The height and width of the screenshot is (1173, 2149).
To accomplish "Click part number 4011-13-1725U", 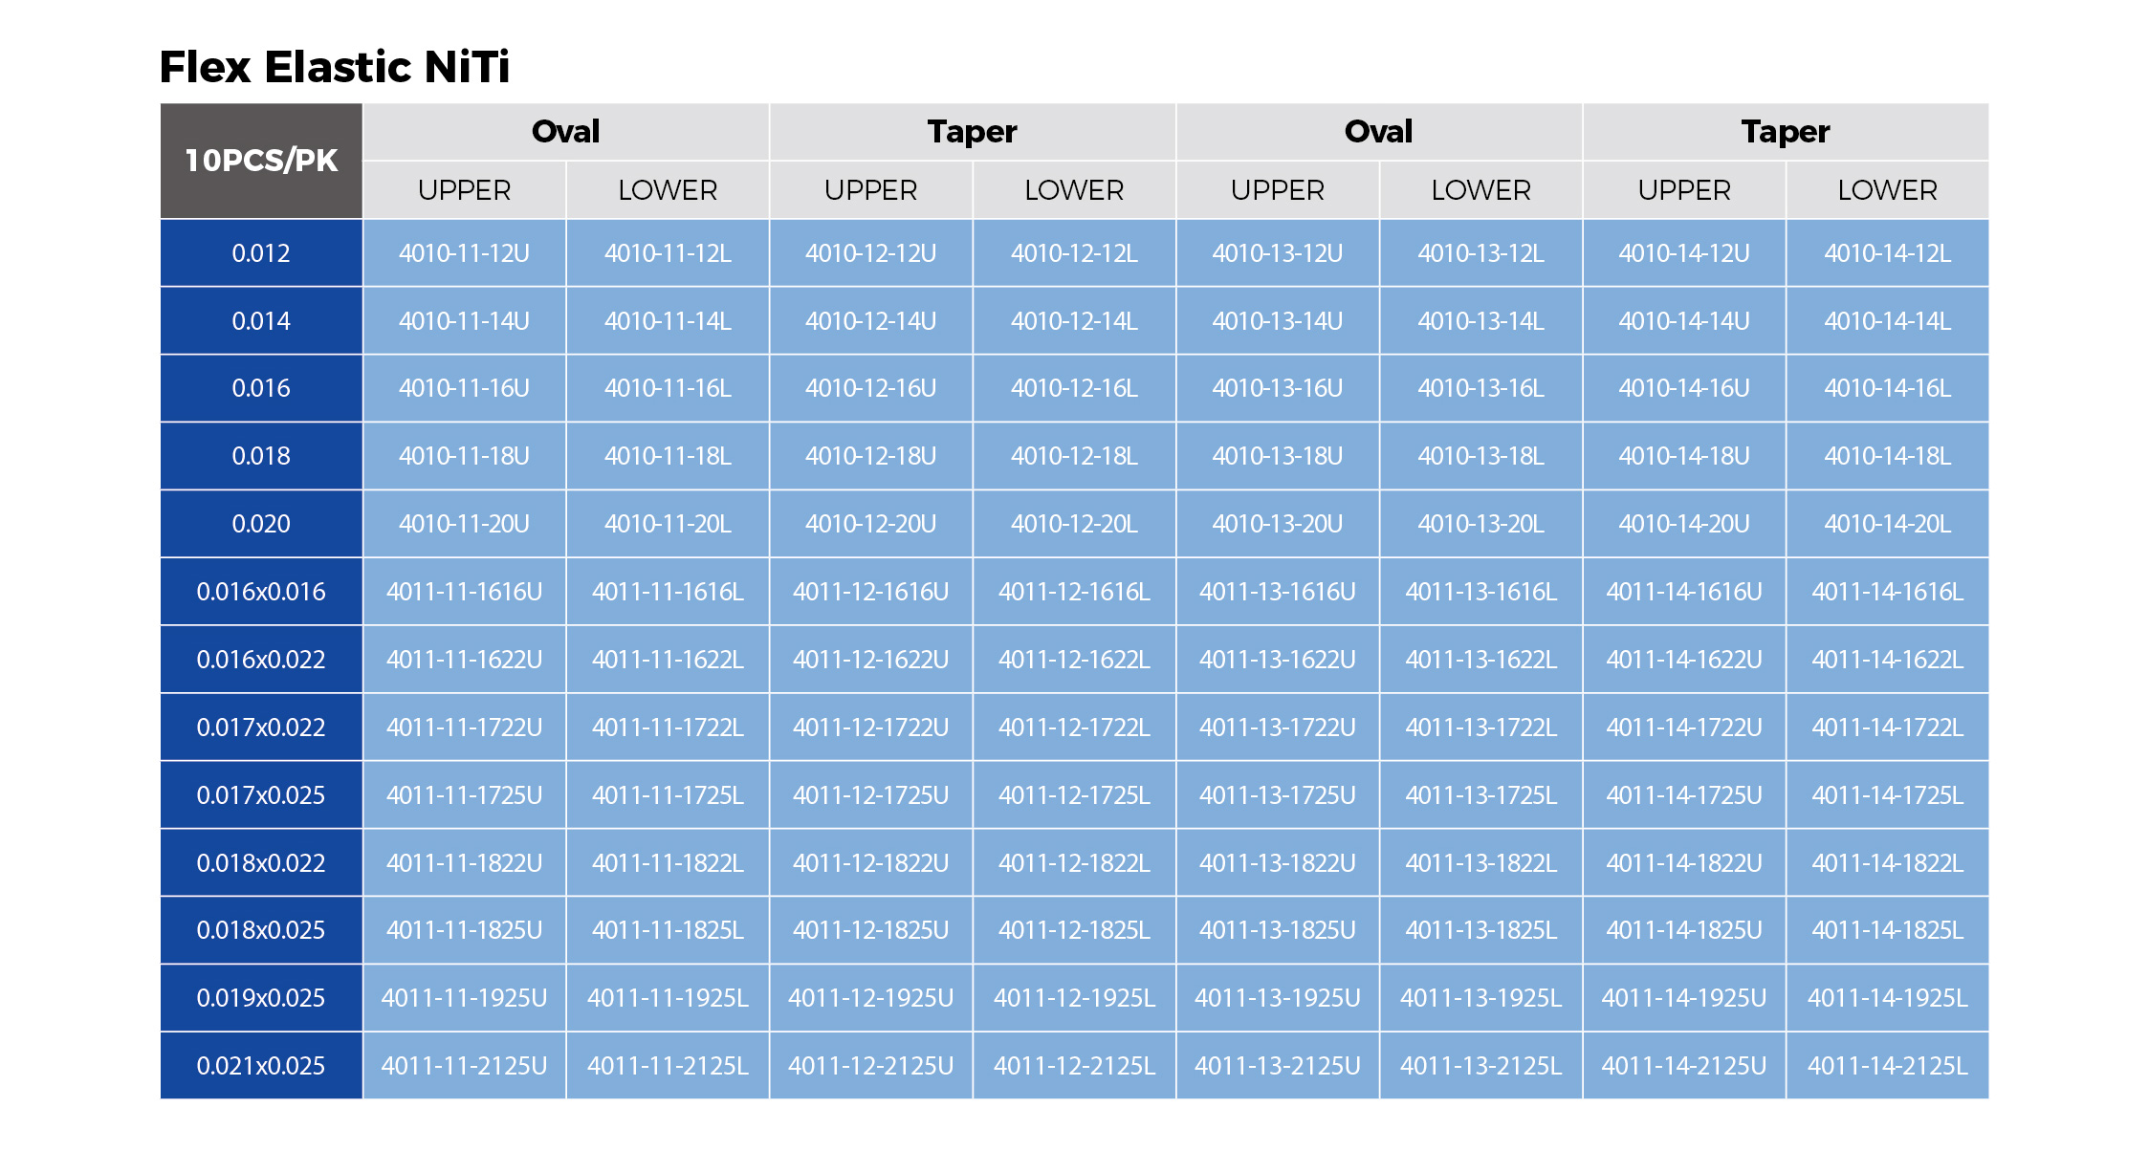I will [1278, 795].
